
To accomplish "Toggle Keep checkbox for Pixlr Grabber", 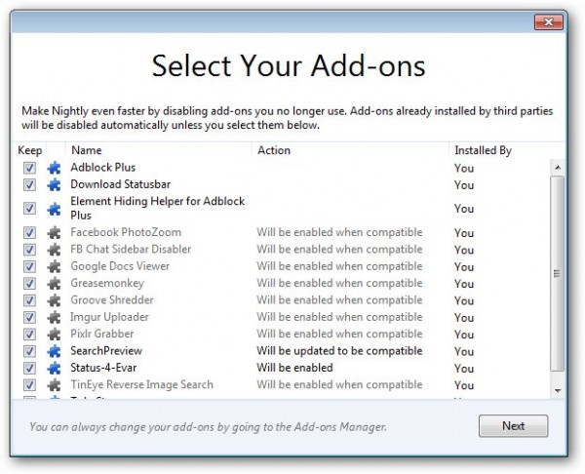I will [29, 334].
